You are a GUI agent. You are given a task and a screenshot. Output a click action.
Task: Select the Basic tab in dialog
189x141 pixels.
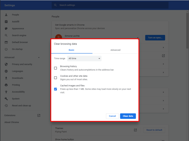coord(71,50)
